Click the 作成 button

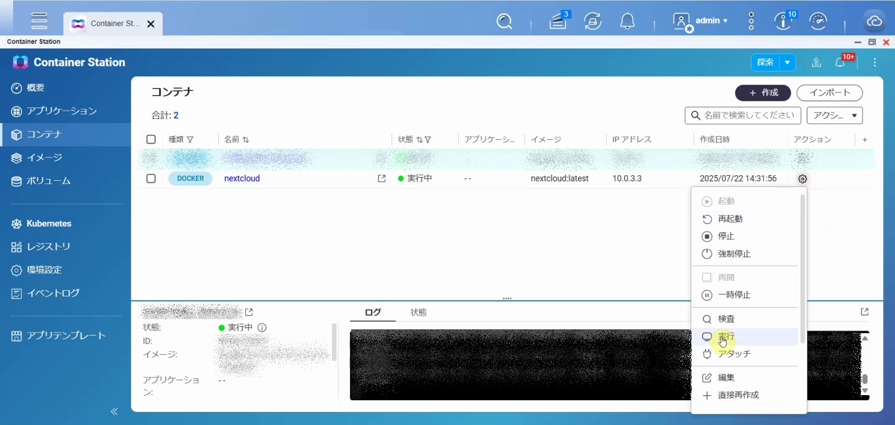tap(763, 93)
